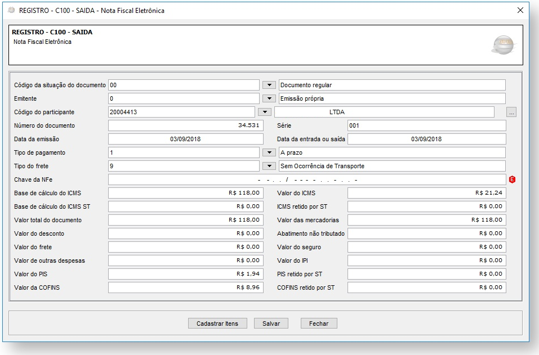The image size is (539, 355).
Task: Edit the Valor do ICMS field
Action: pos(426,193)
